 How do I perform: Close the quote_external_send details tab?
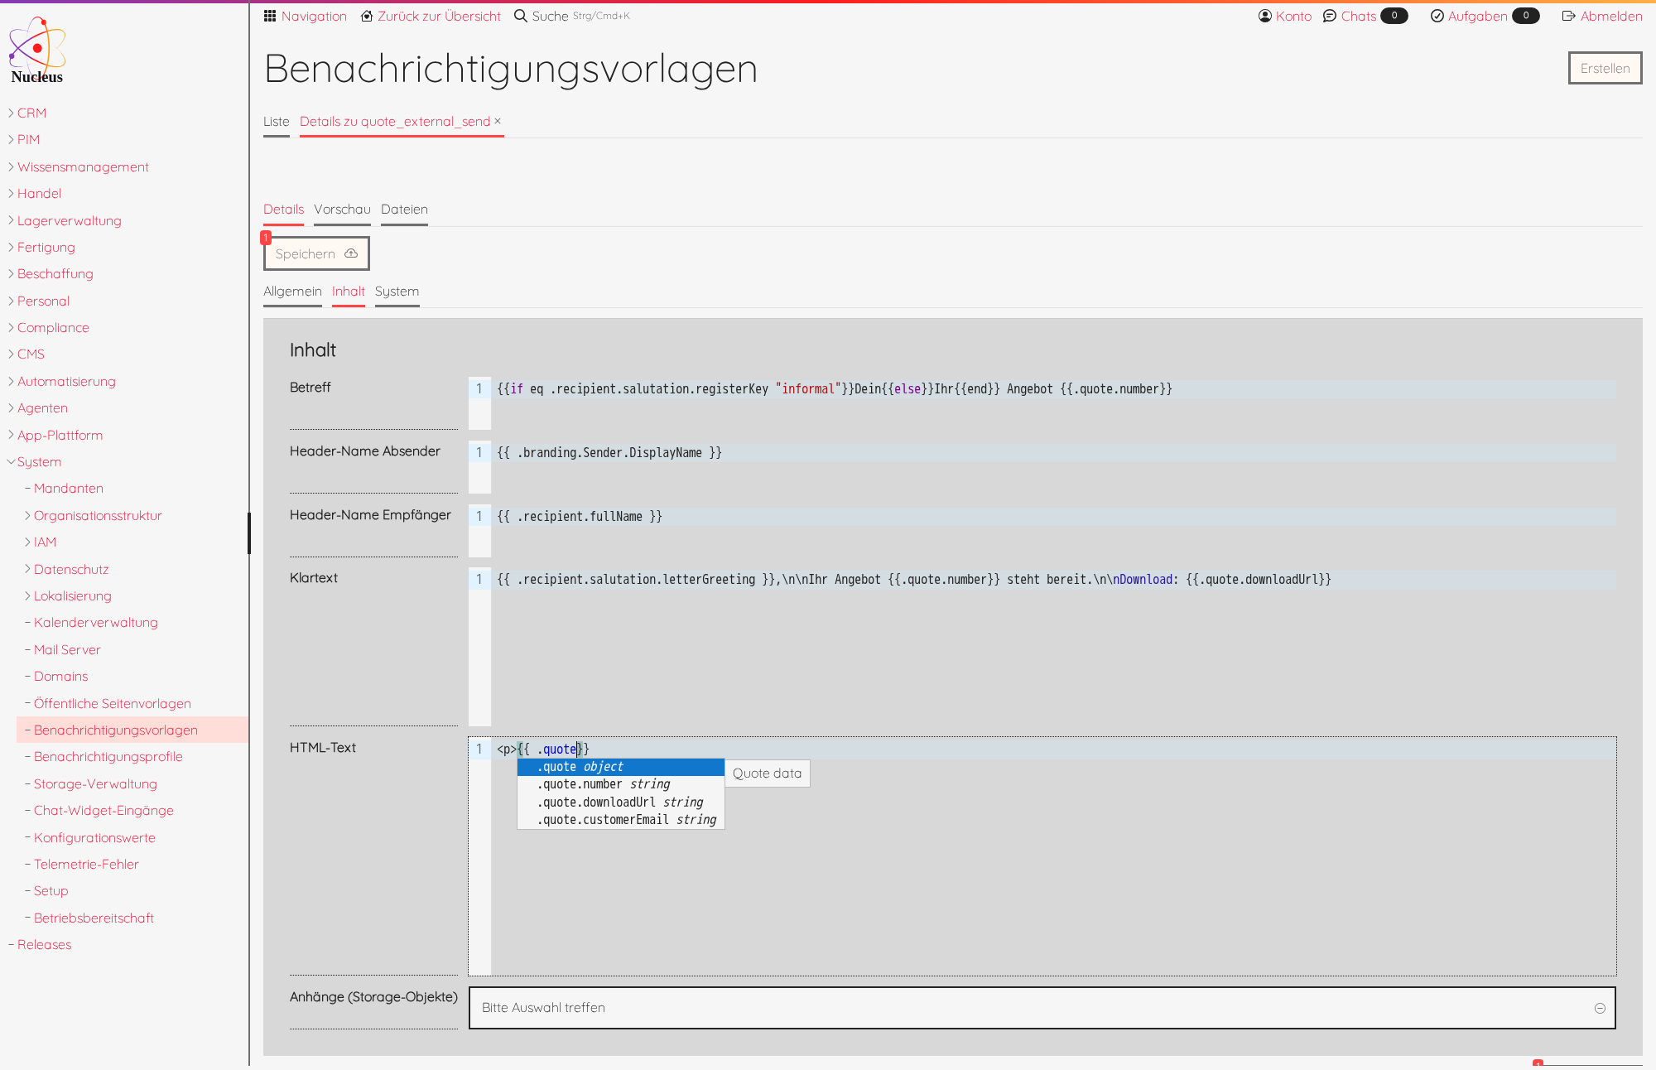tap(498, 121)
